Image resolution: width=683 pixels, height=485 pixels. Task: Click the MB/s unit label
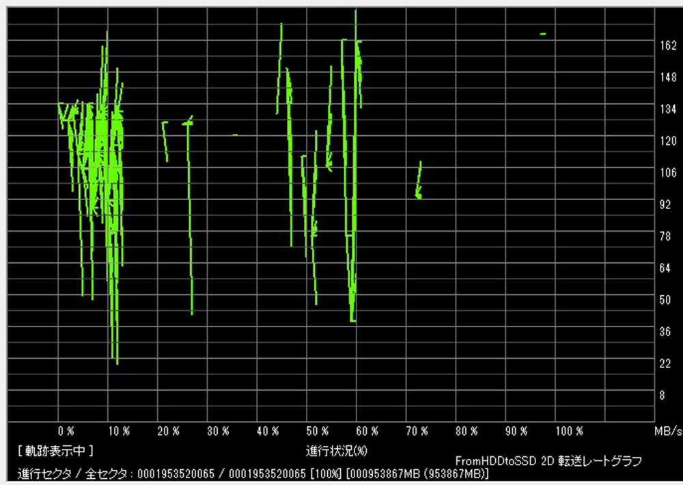click(668, 432)
